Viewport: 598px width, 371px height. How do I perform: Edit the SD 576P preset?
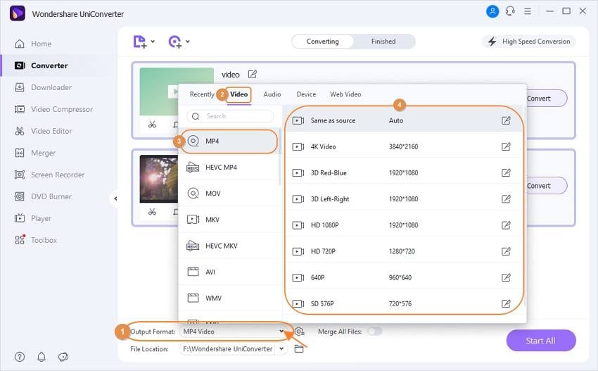click(x=506, y=304)
